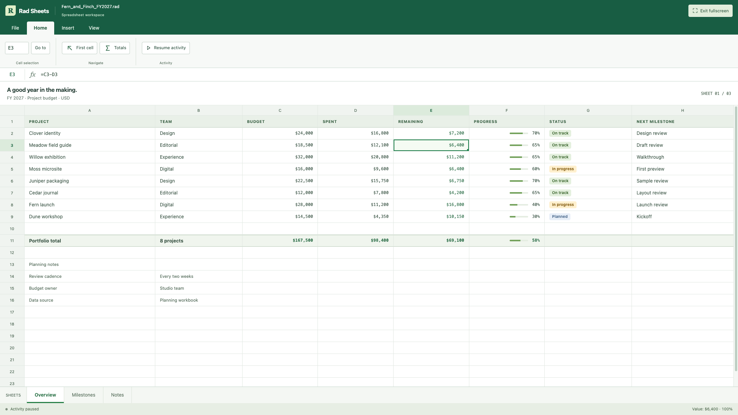Viewport: 738px width, 415px height.
Task: Click the Walkthrough milestone cell
Action: 683,157
